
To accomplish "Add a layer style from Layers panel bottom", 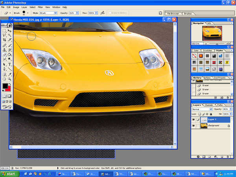I will 198,157.
